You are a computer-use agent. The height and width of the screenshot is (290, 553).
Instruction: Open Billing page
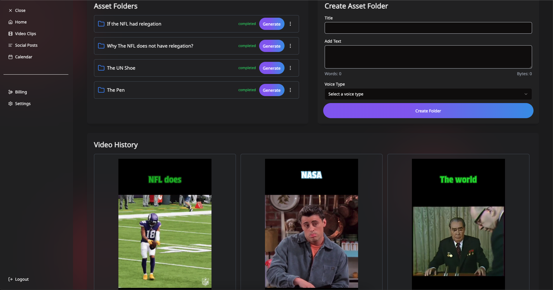[x=21, y=92]
